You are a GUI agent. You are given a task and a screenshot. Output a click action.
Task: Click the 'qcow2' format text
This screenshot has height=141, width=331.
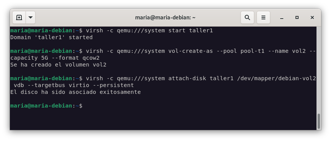click(x=91, y=58)
